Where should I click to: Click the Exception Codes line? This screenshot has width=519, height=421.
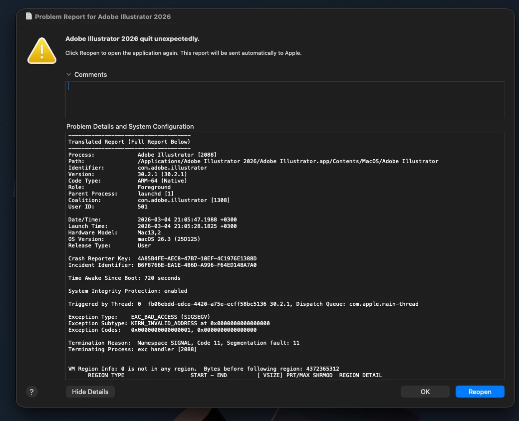point(162,330)
